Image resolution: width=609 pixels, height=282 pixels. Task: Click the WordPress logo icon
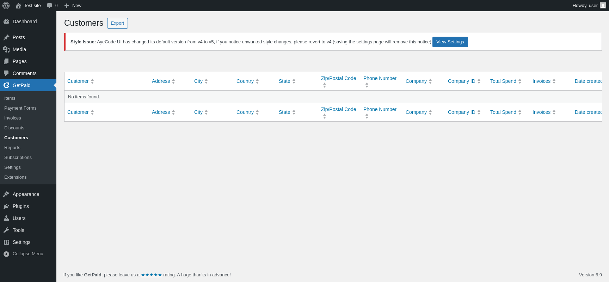pos(6,6)
